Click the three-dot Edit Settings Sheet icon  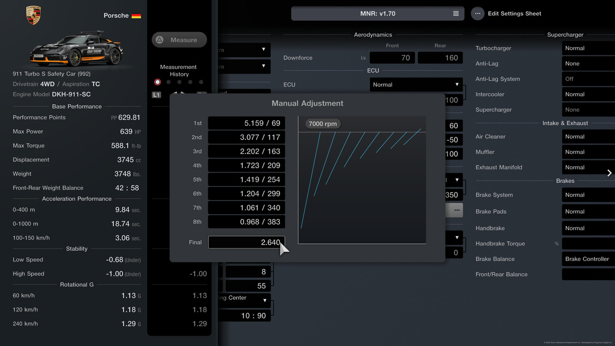coord(478,13)
